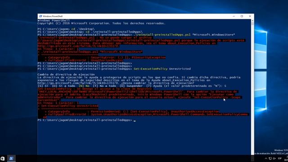Image resolution: width=288 pixels, height=162 pixels.
Task: Click the '[S] Sí' option text
Action: (x=44, y=86)
